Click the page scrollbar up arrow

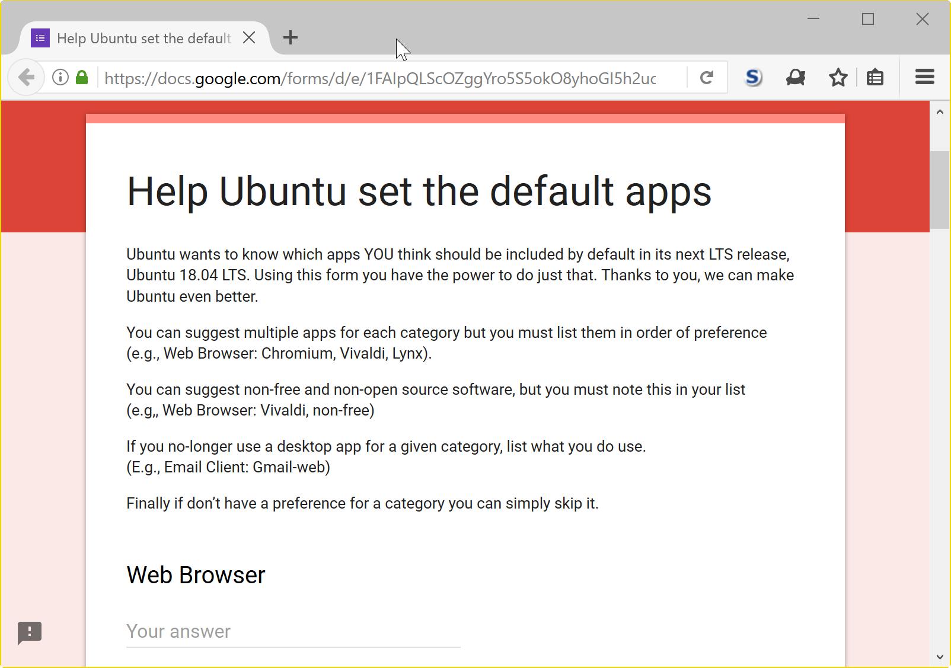940,112
